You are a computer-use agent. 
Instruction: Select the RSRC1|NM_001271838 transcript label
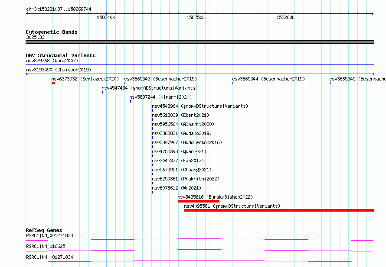(x=49, y=235)
